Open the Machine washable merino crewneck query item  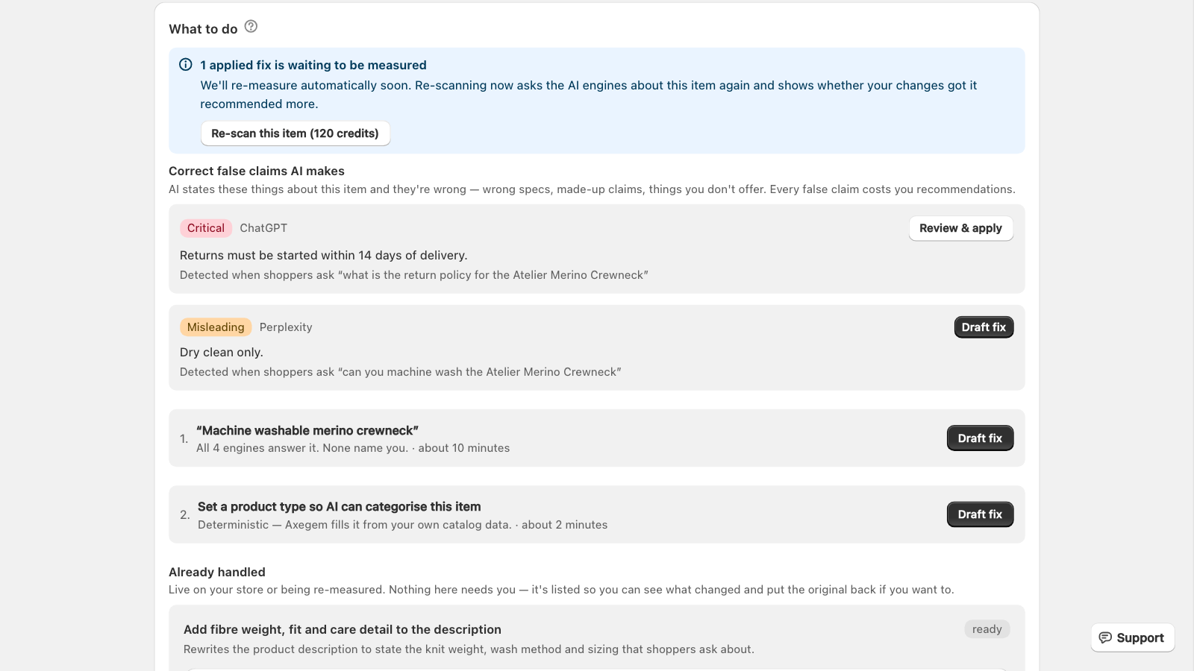point(596,438)
